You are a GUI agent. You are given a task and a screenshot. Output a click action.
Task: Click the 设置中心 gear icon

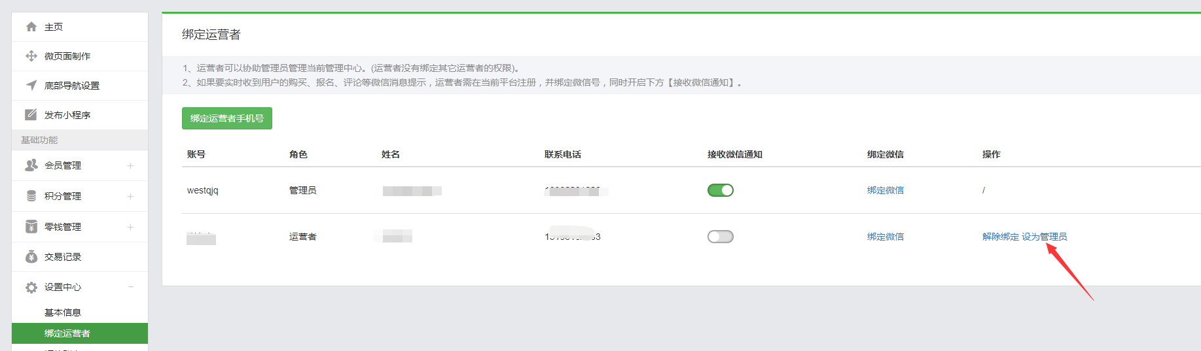pos(31,288)
